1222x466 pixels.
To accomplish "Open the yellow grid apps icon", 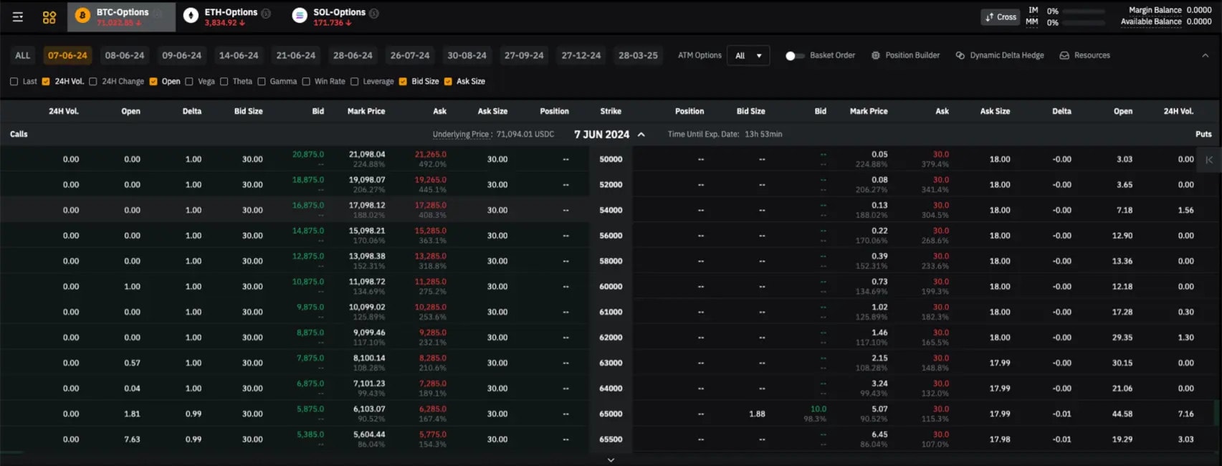I will pos(49,17).
